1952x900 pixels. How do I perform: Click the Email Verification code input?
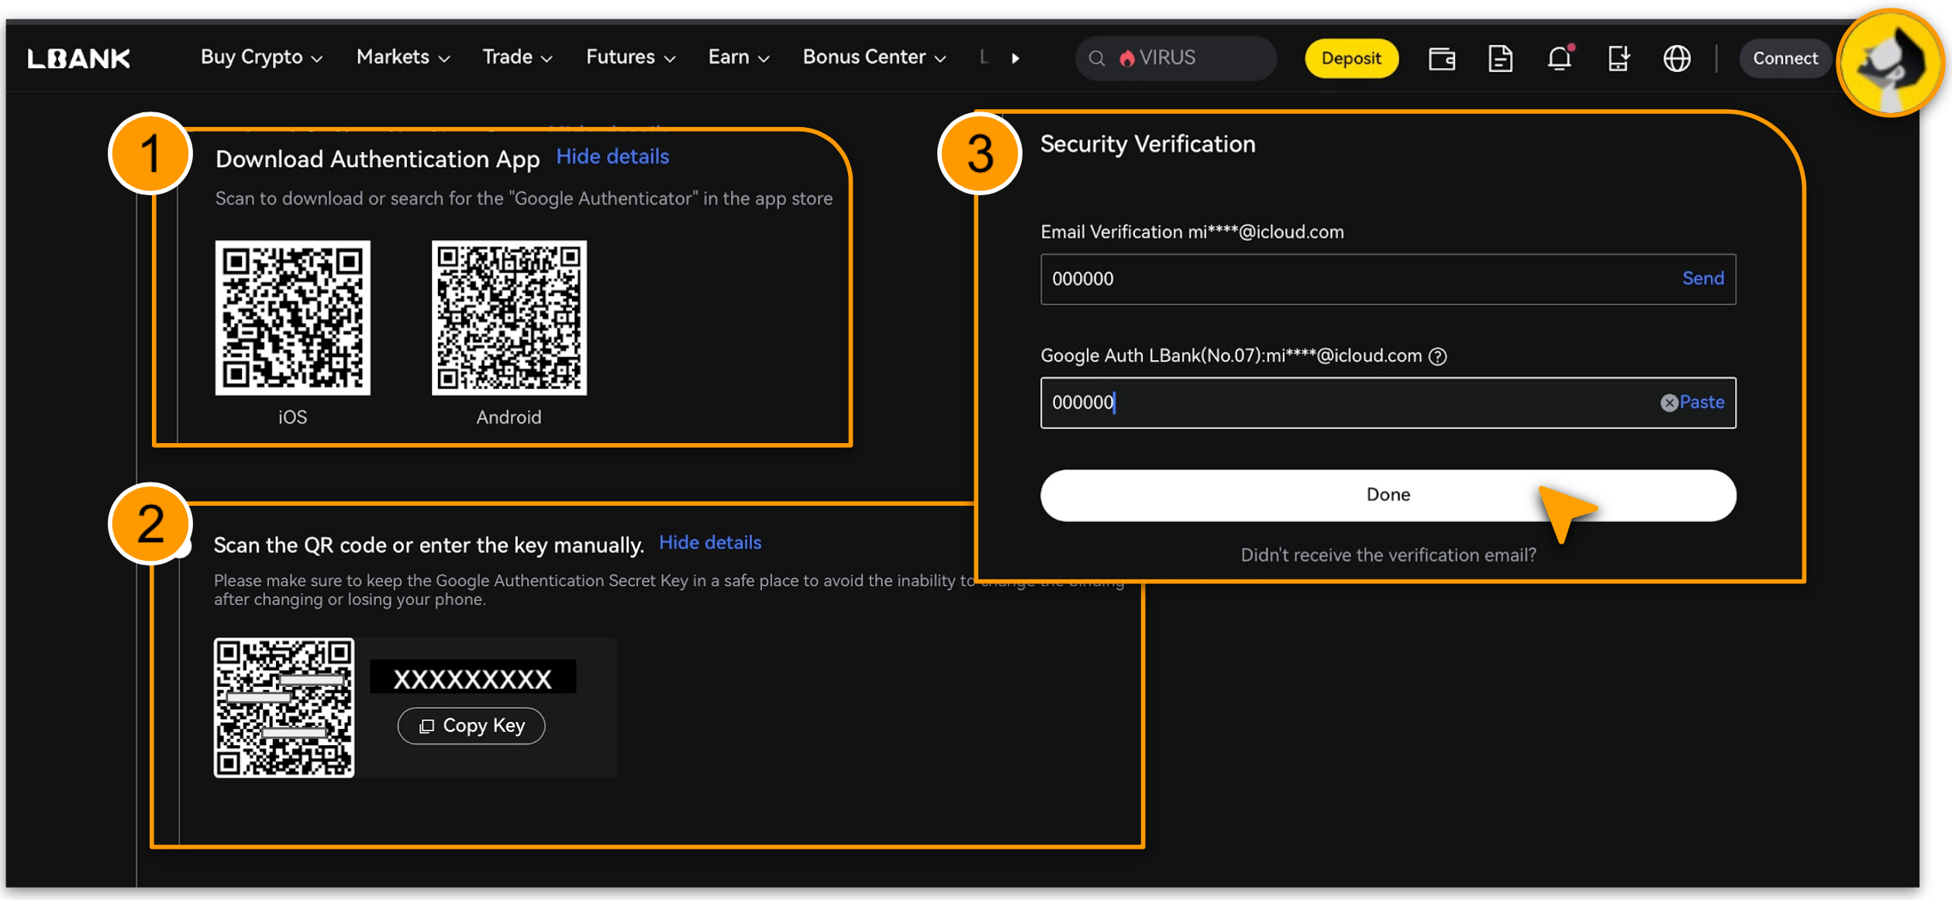pos(1349,279)
